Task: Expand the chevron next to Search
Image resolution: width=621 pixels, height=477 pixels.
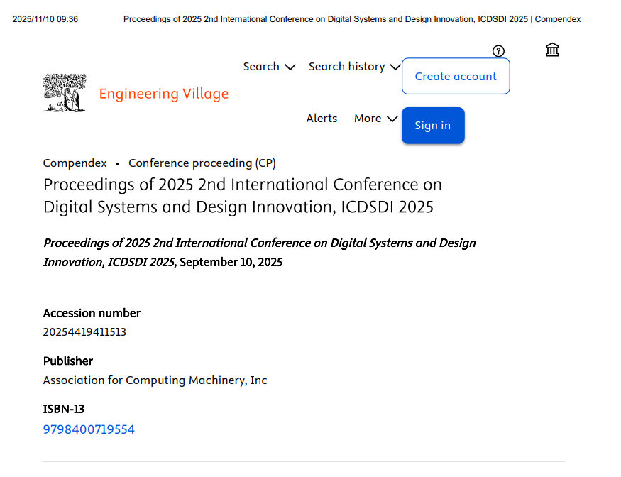Action: (290, 67)
